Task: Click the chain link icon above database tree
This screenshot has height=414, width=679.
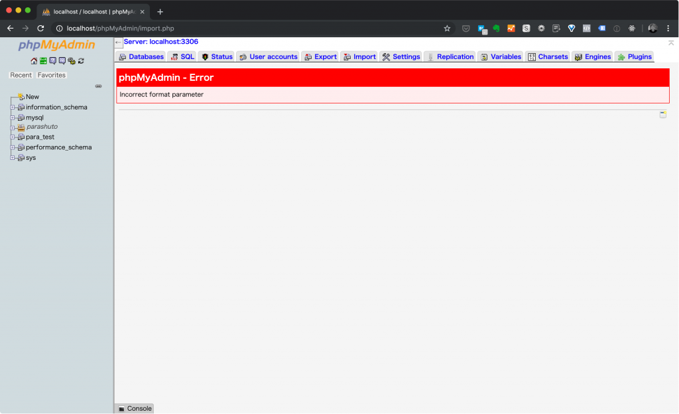Action: 98,86
